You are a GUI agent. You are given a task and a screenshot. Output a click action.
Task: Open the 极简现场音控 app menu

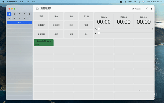point(12,2)
